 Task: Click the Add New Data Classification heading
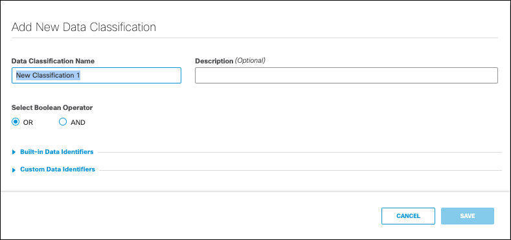coord(84,27)
